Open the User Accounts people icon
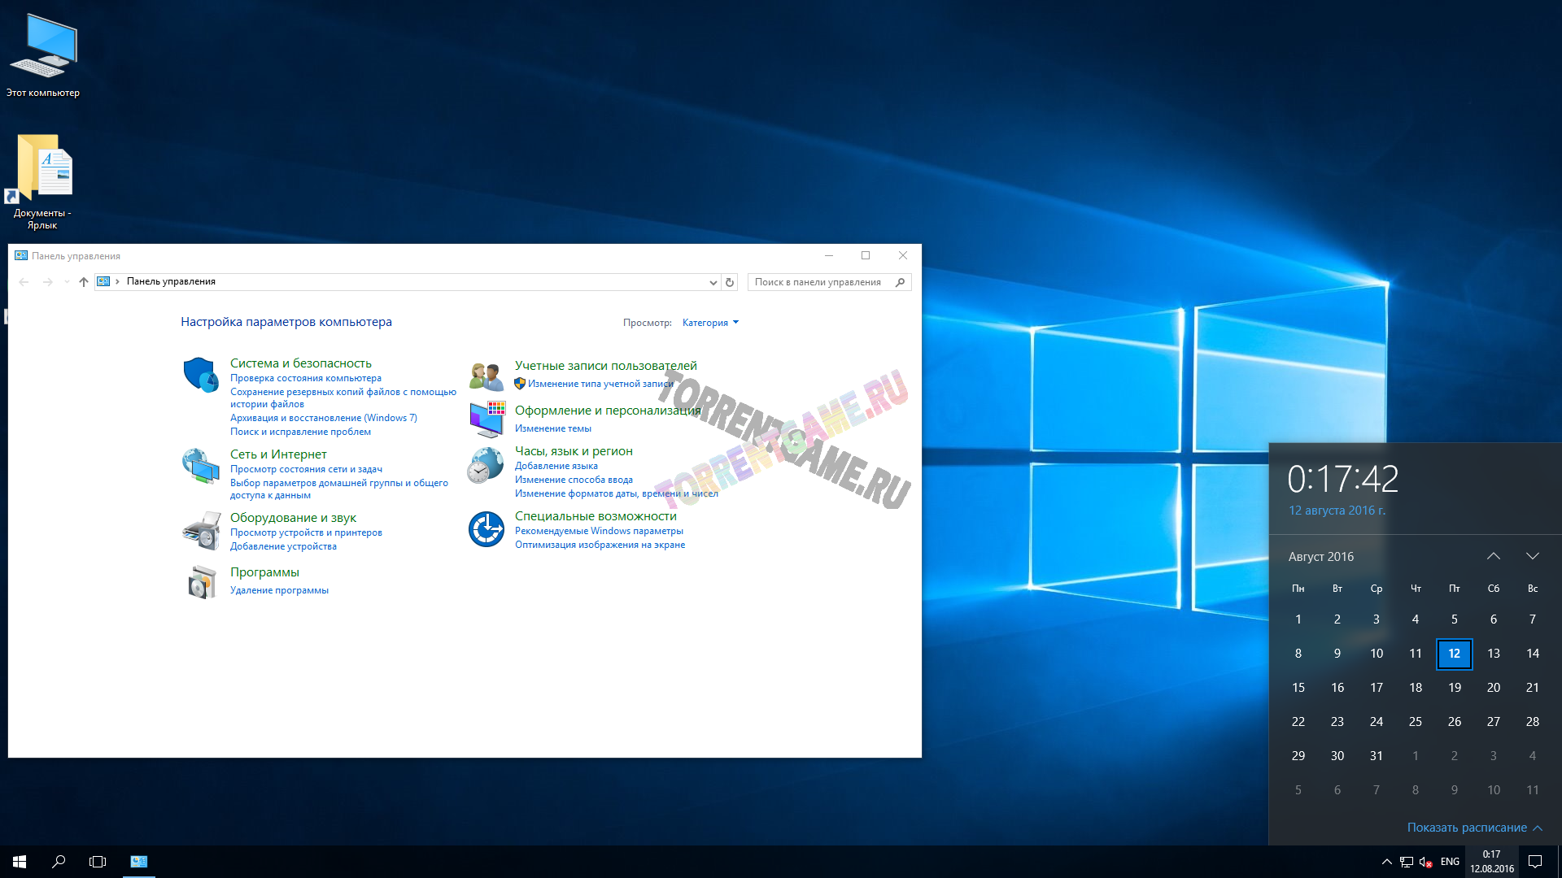This screenshot has width=1562, height=878. pyautogui.click(x=486, y=376)
